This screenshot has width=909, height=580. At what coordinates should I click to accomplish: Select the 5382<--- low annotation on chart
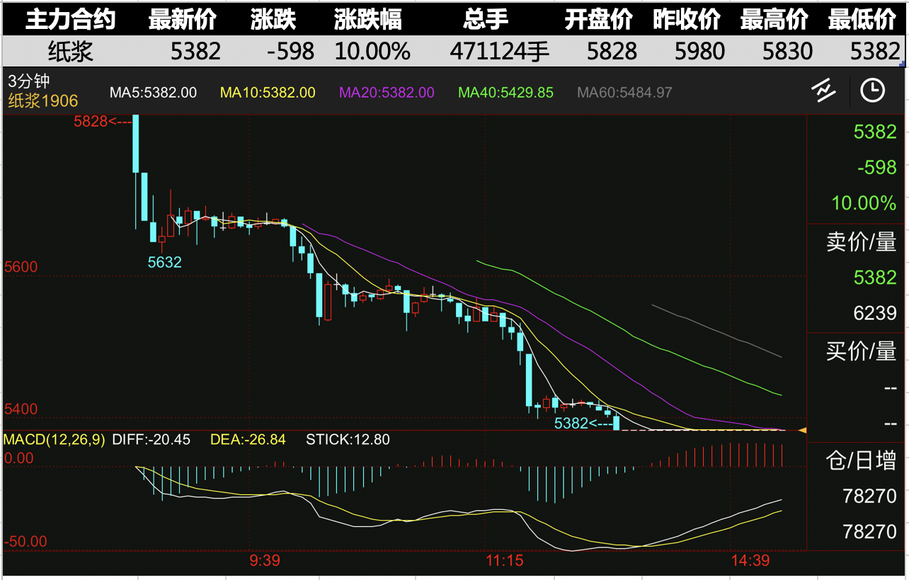583,423
